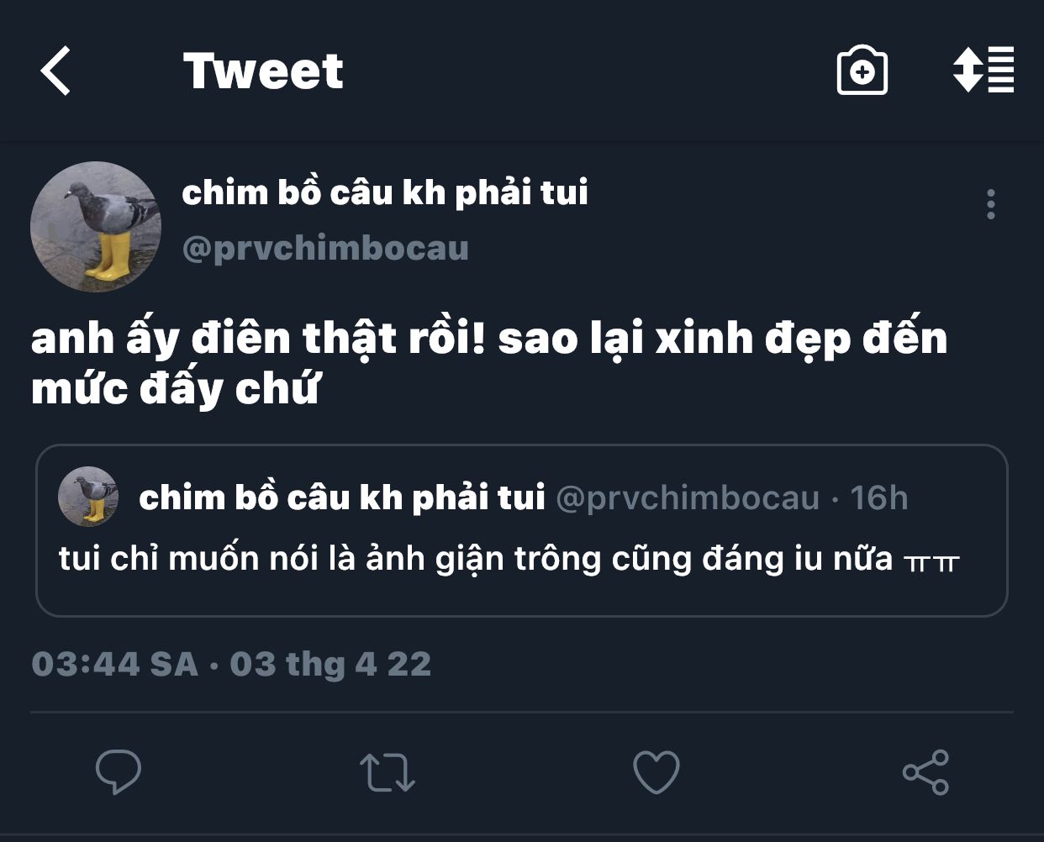Tap @prvchimbocau handle in quoted tweet
This screenshot has height=842, width=1044.
pos(688,498)
